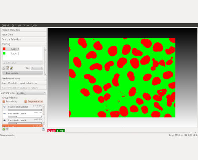Click the green move-layer-up arrow
This screenshot has width=198, height=160.
tap(4, 129)
